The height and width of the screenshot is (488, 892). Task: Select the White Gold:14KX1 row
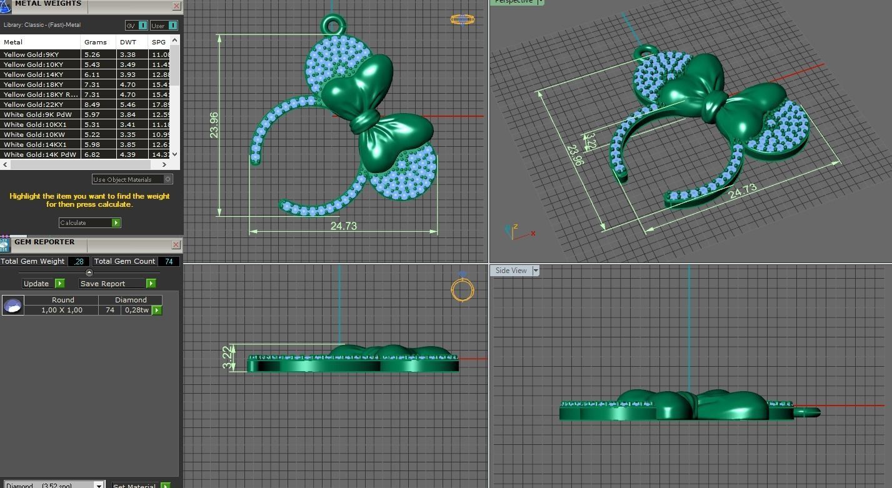tap(86, 144)
